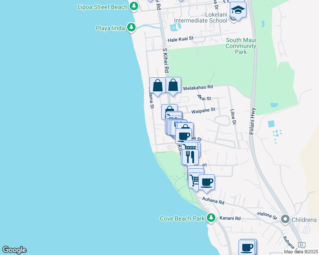
Task: Click the South Maui Community Park label
Action: pos(241,46)
